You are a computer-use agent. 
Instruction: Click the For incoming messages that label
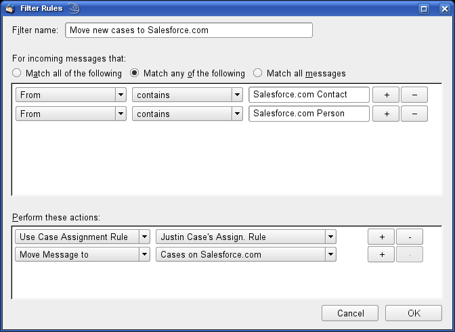coord(69,59)
